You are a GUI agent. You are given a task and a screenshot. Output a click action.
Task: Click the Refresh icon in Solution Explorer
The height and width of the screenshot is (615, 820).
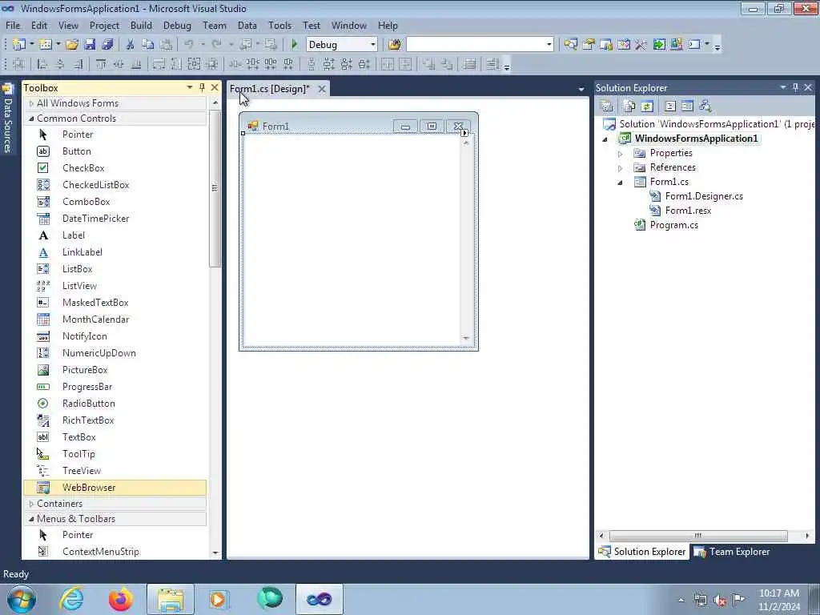coord(647,107)
